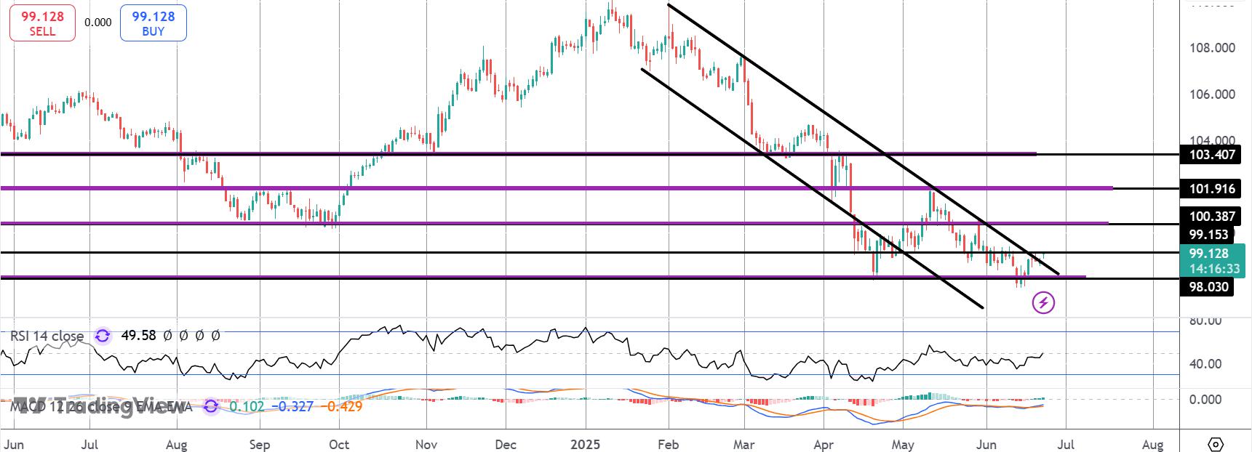Click the Nov label on time axis

426,445
